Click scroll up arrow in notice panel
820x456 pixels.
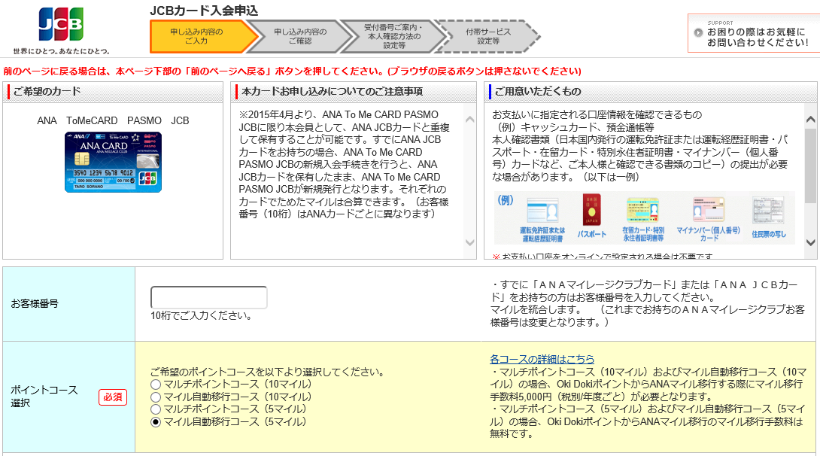pyautogui.click(x=469, y=120)
